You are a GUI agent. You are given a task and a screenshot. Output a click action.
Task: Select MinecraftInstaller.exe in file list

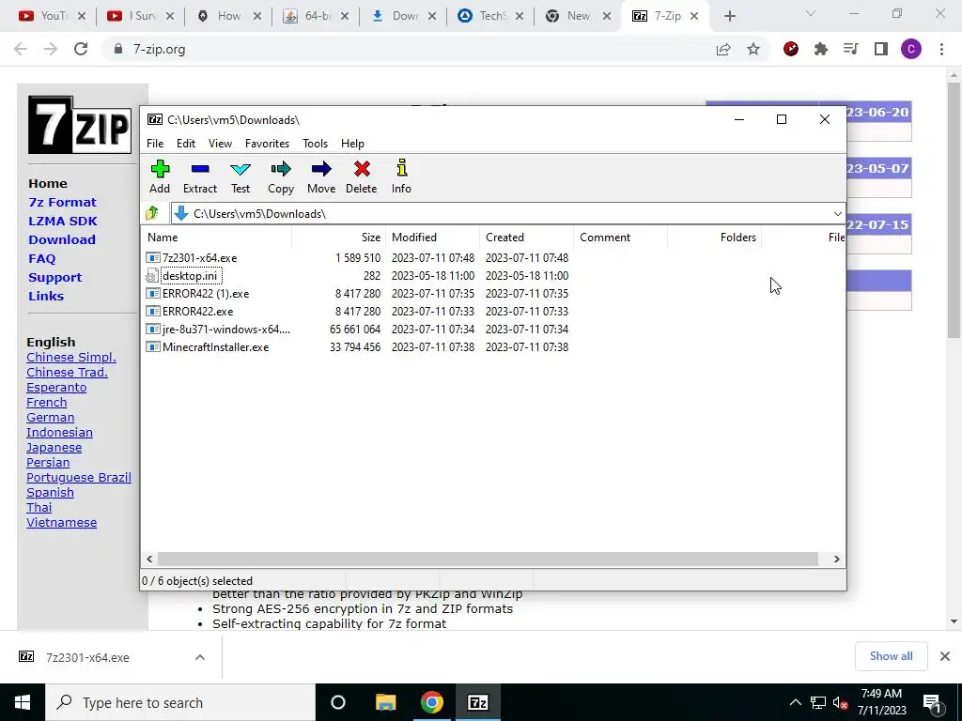click(x=215, y=347)
